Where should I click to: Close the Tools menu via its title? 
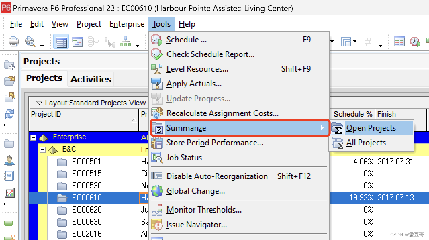click(161, 24)
